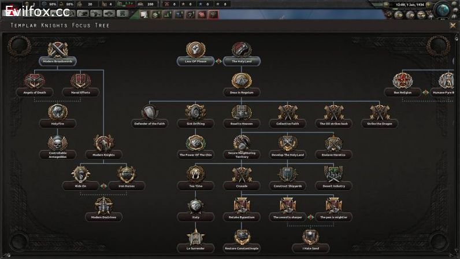Click the Desert Industry focus icon
Viewport: 460px width, 259px height.
tap(333, 175)
